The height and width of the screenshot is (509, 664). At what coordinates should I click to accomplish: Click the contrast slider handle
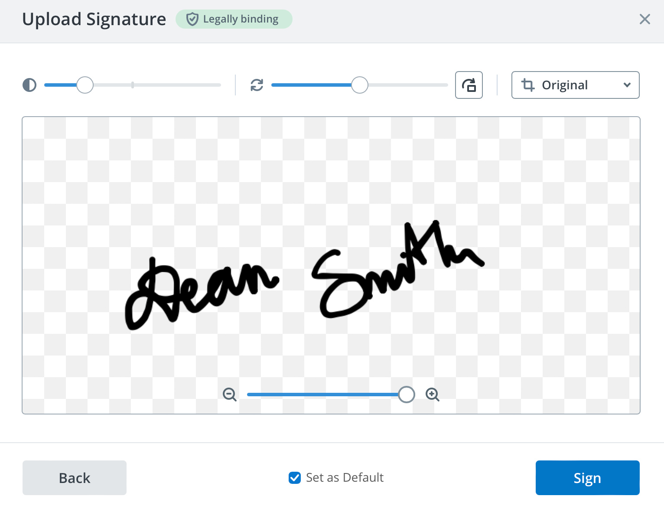pos(85,85)
